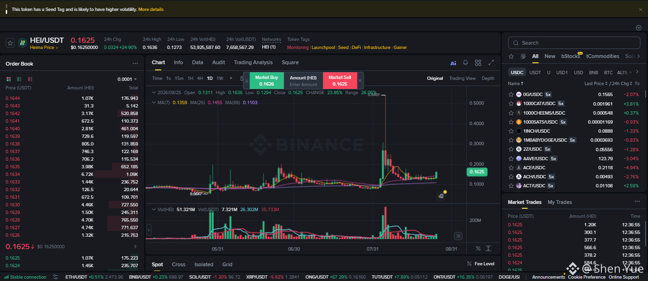Switch to the Info tab
Screen dimensions: 648x281
tap(178, 62)
